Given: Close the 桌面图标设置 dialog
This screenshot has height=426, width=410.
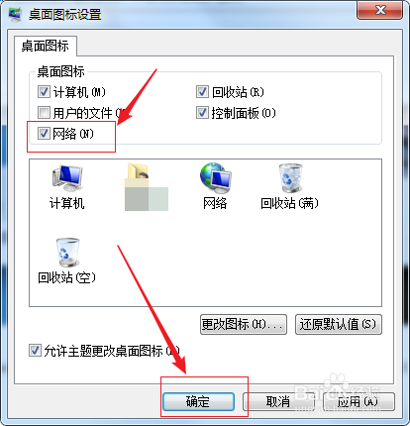Looking at the screenshot, I should [380, 10].
